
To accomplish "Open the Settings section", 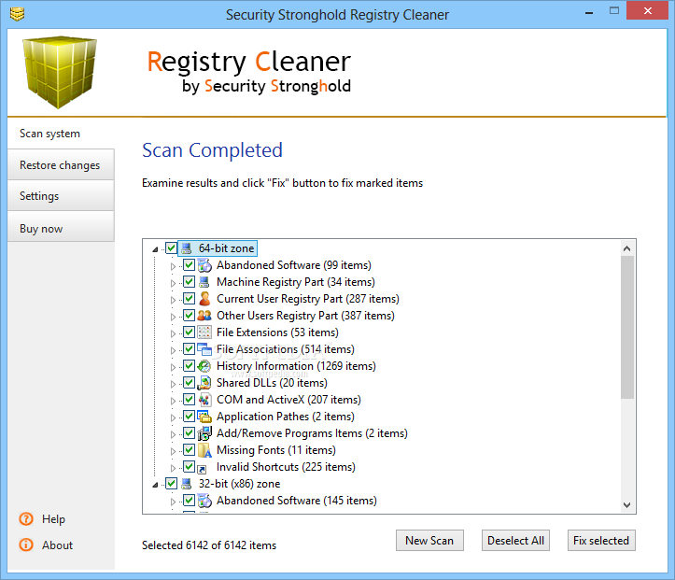I will 61,196.
